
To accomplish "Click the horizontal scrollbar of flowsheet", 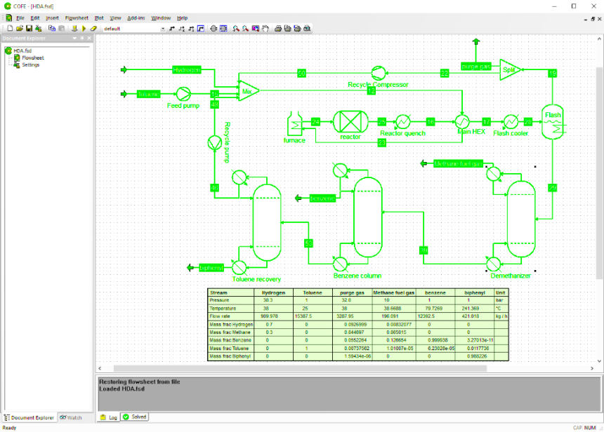I will (301, 368).
